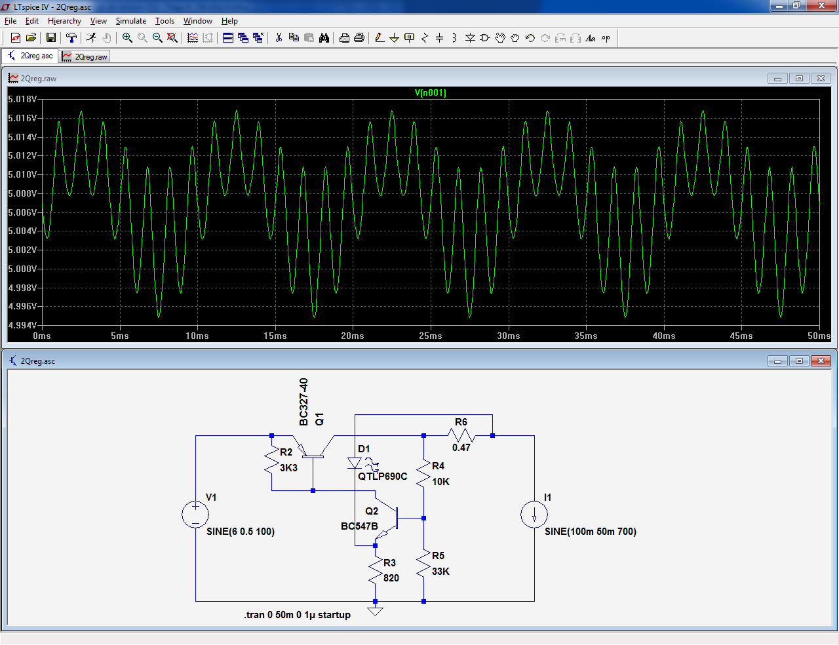Click the Zoom In magnifier icon
Screen dimensions: 839x645
pos(127,38)
